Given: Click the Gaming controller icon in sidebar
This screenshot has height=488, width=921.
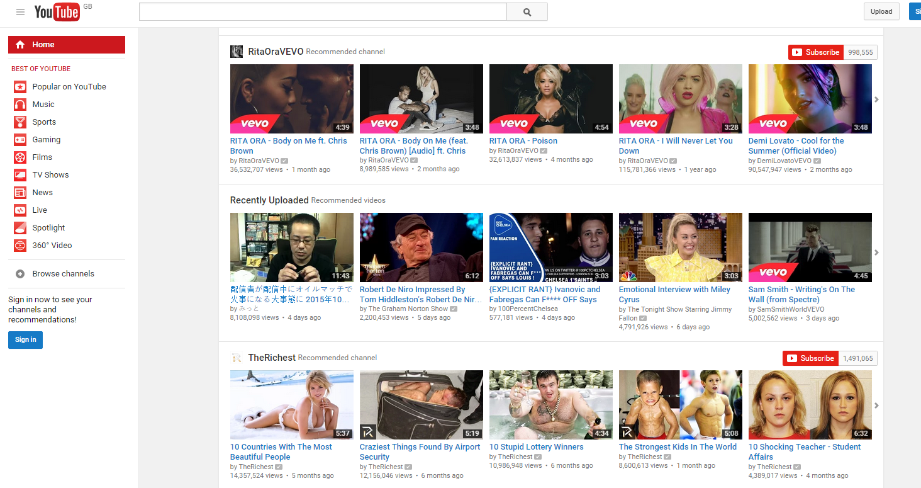Looking at the screenshot, I should click(20, 140).
